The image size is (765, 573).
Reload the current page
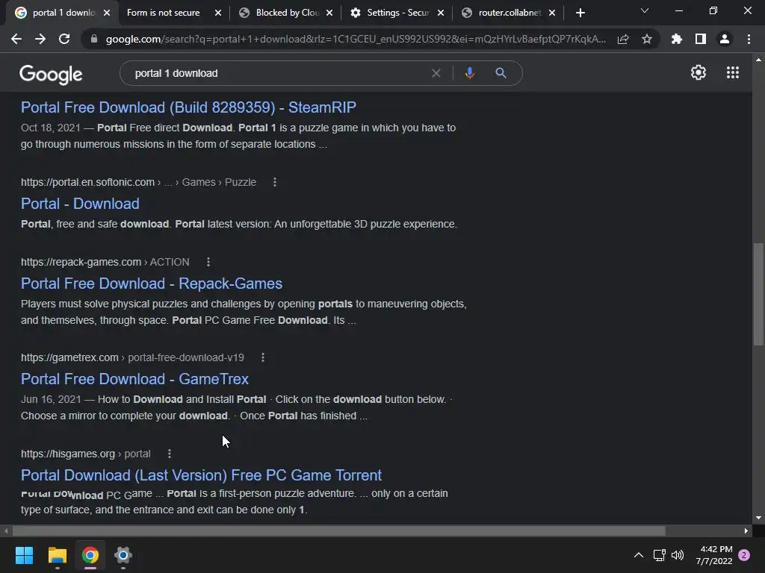tap(64, 39)
